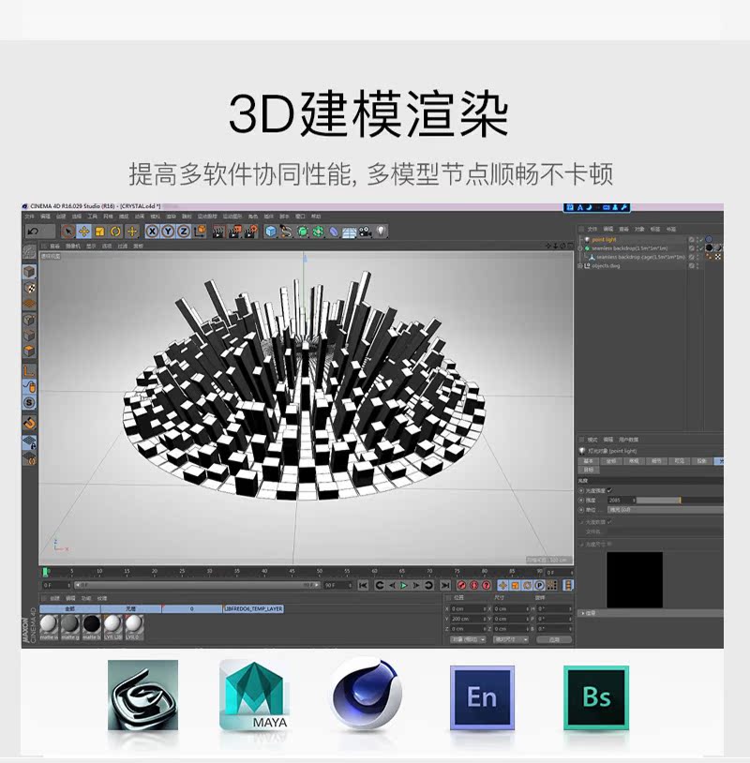The image size is (750, 763).
Task: Open the floor grid object icon
Action: [x=349, y=232]
